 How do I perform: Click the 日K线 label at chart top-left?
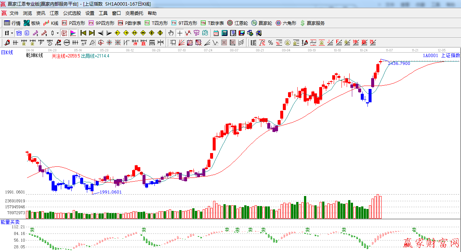point(7,53)
